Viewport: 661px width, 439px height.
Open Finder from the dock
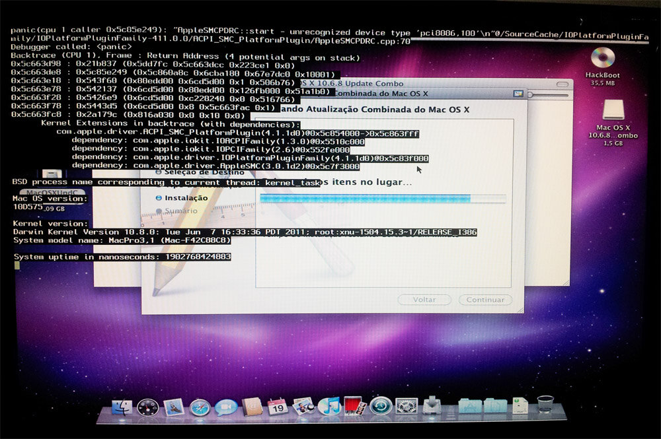point(122,407)
